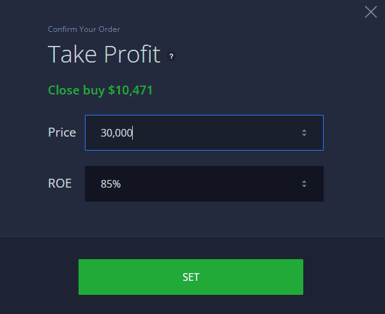
Task: Open the Take Profit help tooltip icon
Action: point(171,56)
